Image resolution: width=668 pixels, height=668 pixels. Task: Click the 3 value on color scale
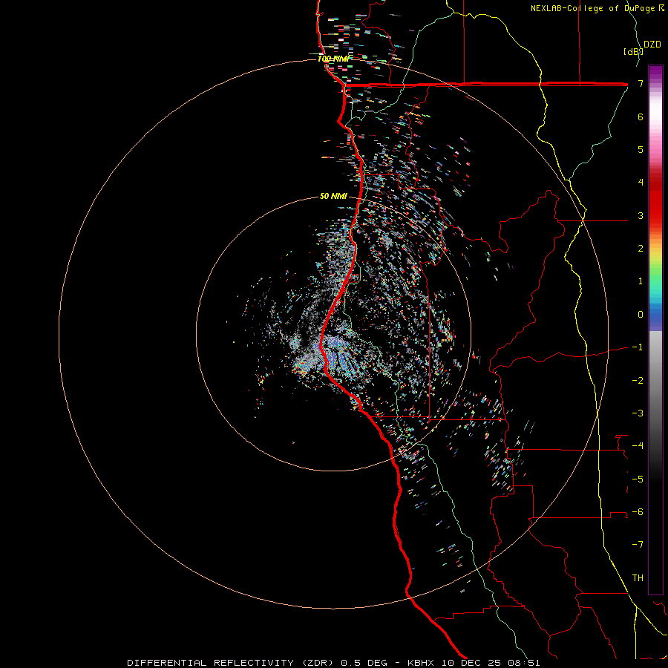tap(641, 215)
